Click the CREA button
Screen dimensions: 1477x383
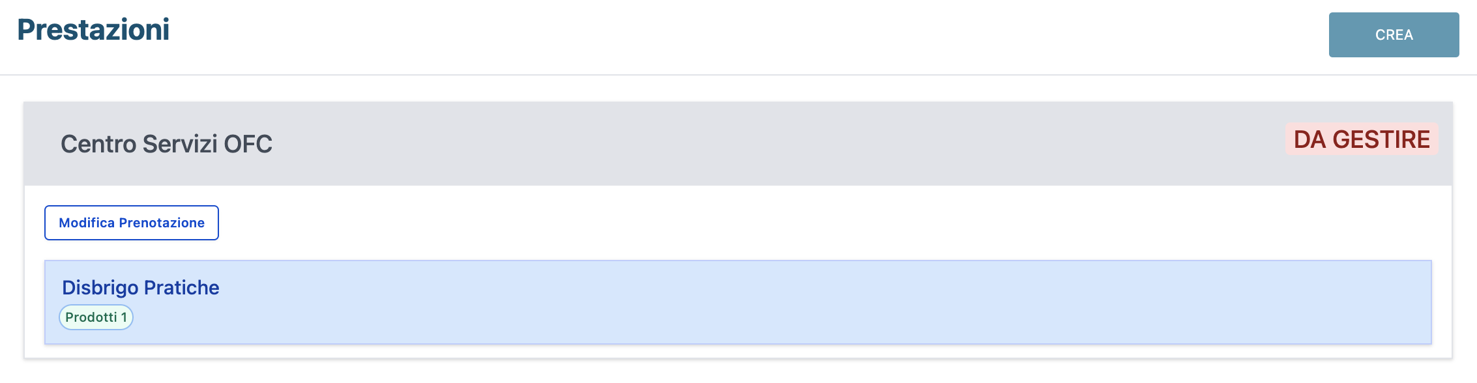pyautogui.click(x=1394, y=35)
